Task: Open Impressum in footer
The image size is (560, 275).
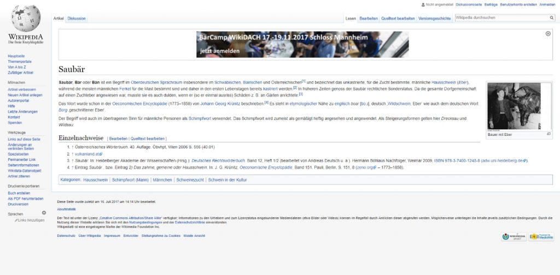Action: (x=112, y=236)
